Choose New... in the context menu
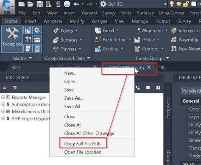The height and width of the screenshot is (165, 201). click(70, 73)
